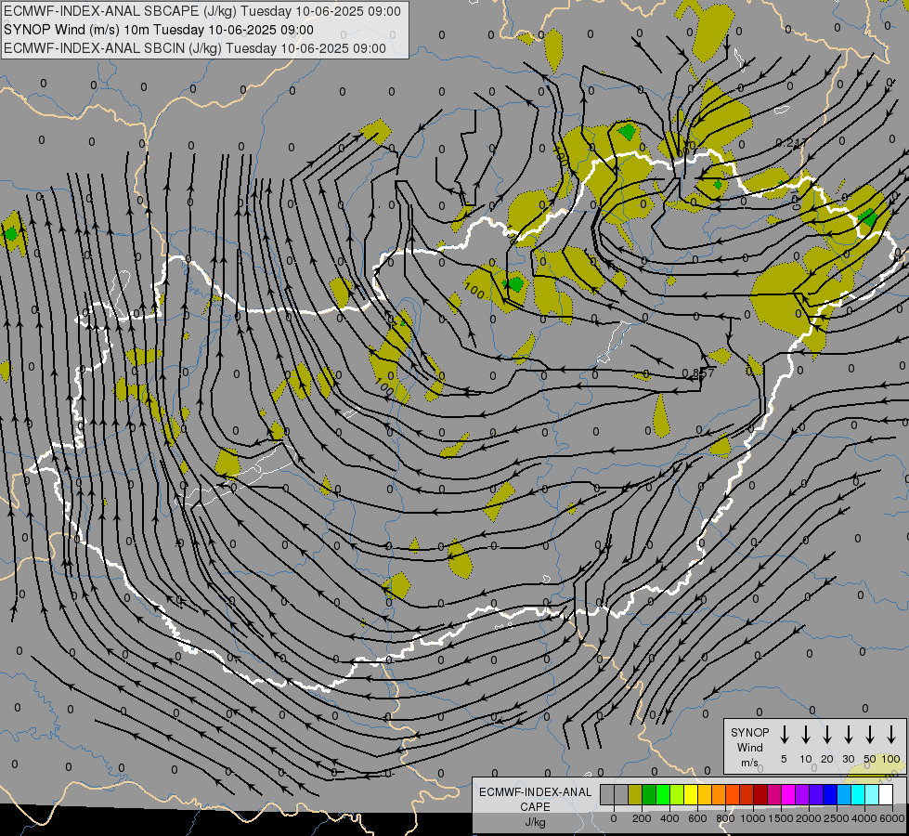Click the CAPE word in the legend
909x836 pixels.
pyautogui.click(x=535, y=807)
